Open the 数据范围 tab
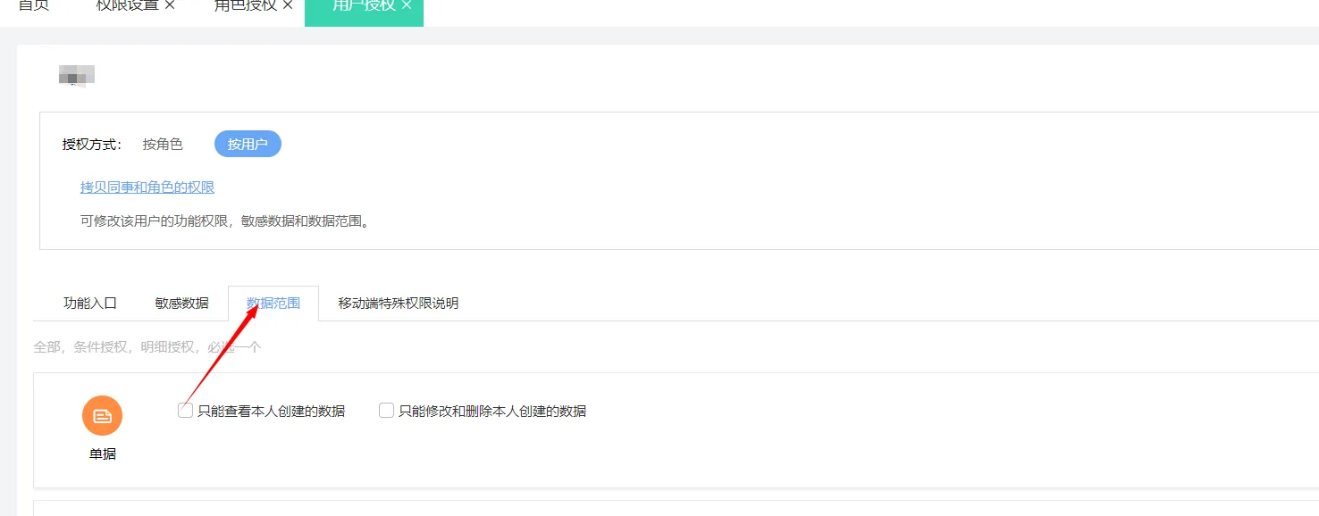 pos(273,303)
